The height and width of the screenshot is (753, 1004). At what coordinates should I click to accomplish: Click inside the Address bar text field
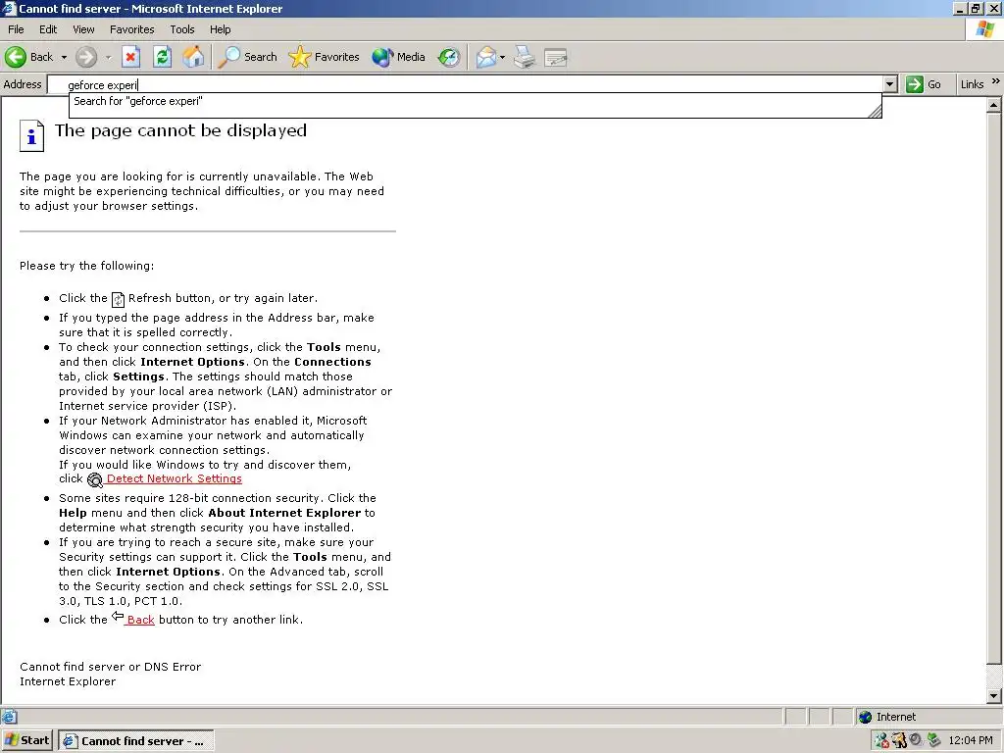[x=465, y=84]
